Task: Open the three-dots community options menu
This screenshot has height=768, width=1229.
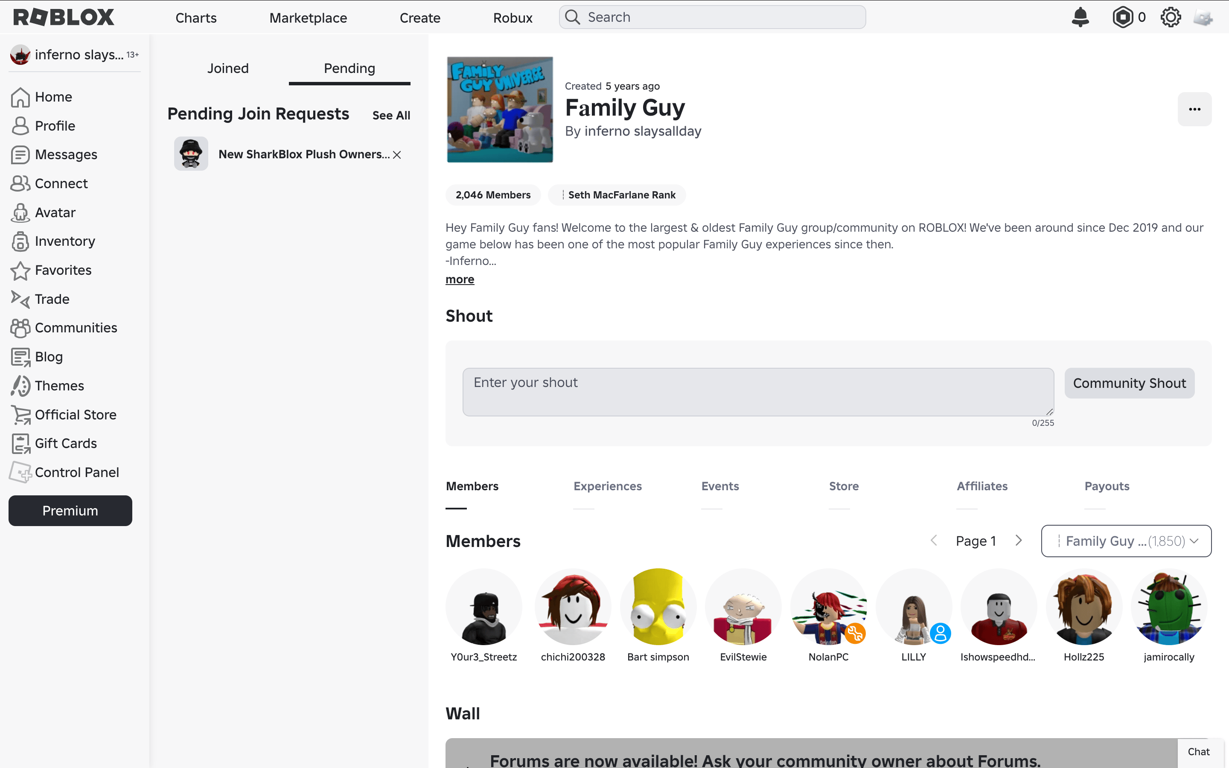Action: [1194, 109]
